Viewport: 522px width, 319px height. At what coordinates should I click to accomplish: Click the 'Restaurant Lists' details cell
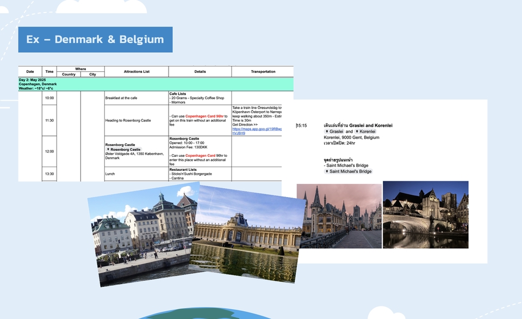tap(200, 174)
